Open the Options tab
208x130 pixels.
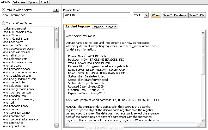click(33, 2)
